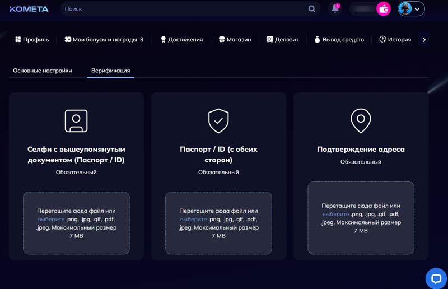
Task: Select the Верификация tab
Action: point(110,71)
